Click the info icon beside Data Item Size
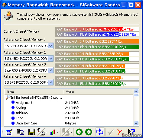The image size is (143, 138). pyautogui.click(x=13, y=123)
